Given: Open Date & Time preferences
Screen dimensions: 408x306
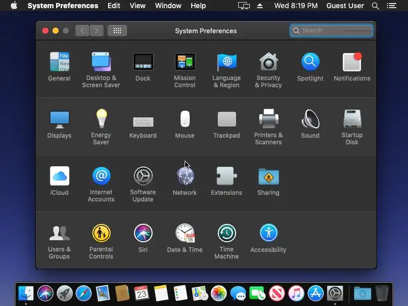Looking at the screenshot, I should (x=185, y=238).
